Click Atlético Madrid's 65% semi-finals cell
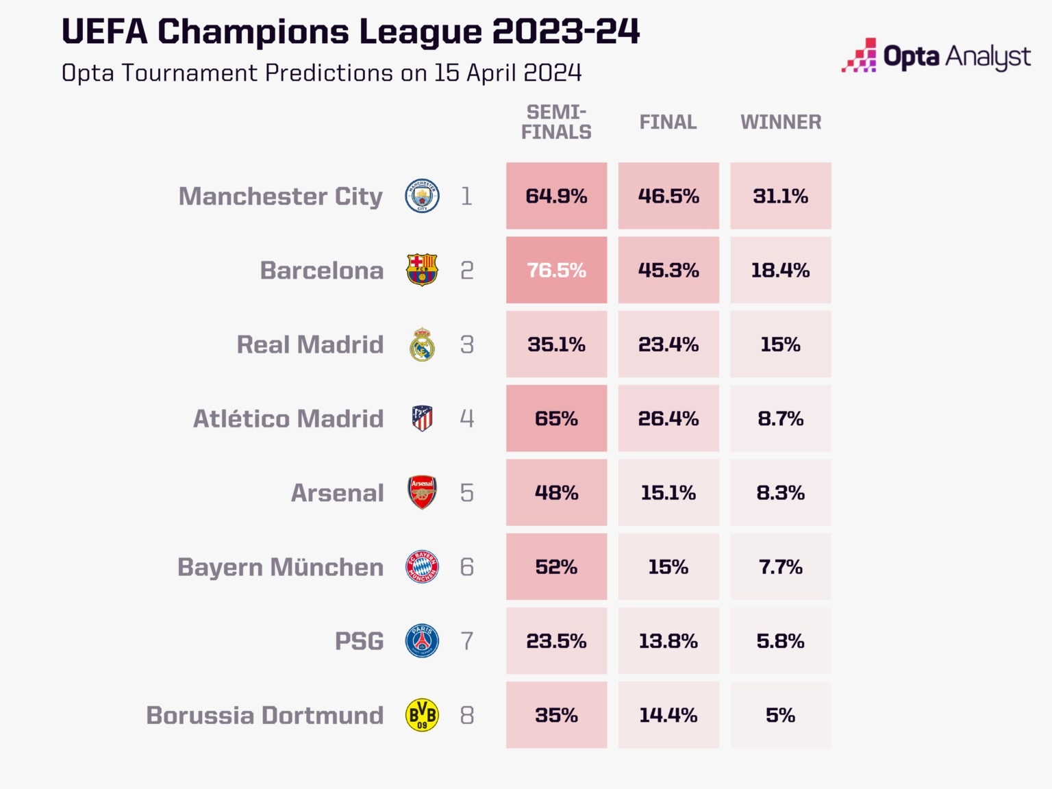The height and width of the screenshot is (789, 1052). click(x=556, y=418)
